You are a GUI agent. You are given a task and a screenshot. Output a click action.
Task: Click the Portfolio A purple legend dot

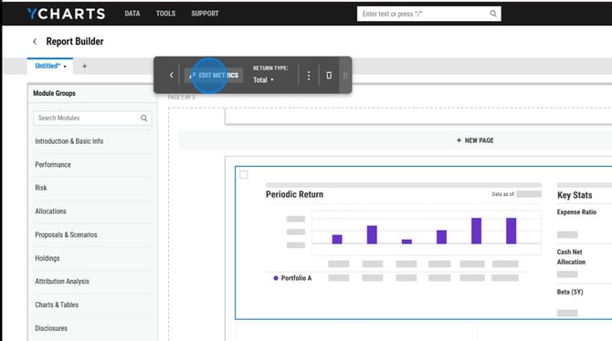coord(276,278)
